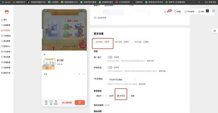Click 添加新参数 to add a parameter
Screen dimensions: 218x113
click(x=102, y=18)
